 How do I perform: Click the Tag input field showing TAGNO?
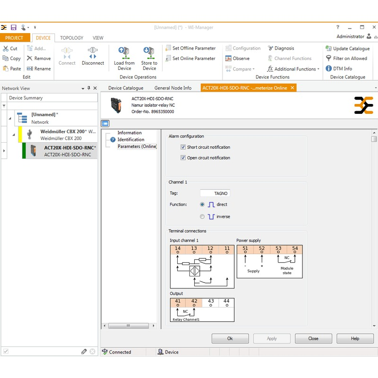tap(215, 193)
